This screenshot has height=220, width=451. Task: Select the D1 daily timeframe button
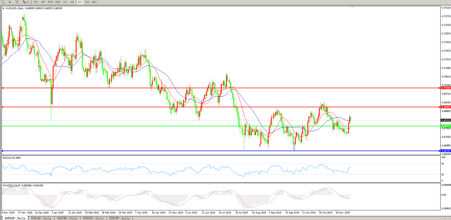80,2
